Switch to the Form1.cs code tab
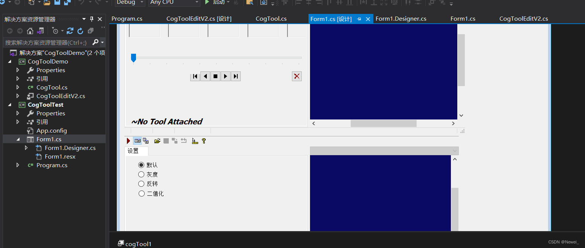The height and width of the screenshot is (248, 585). [463, 19]
